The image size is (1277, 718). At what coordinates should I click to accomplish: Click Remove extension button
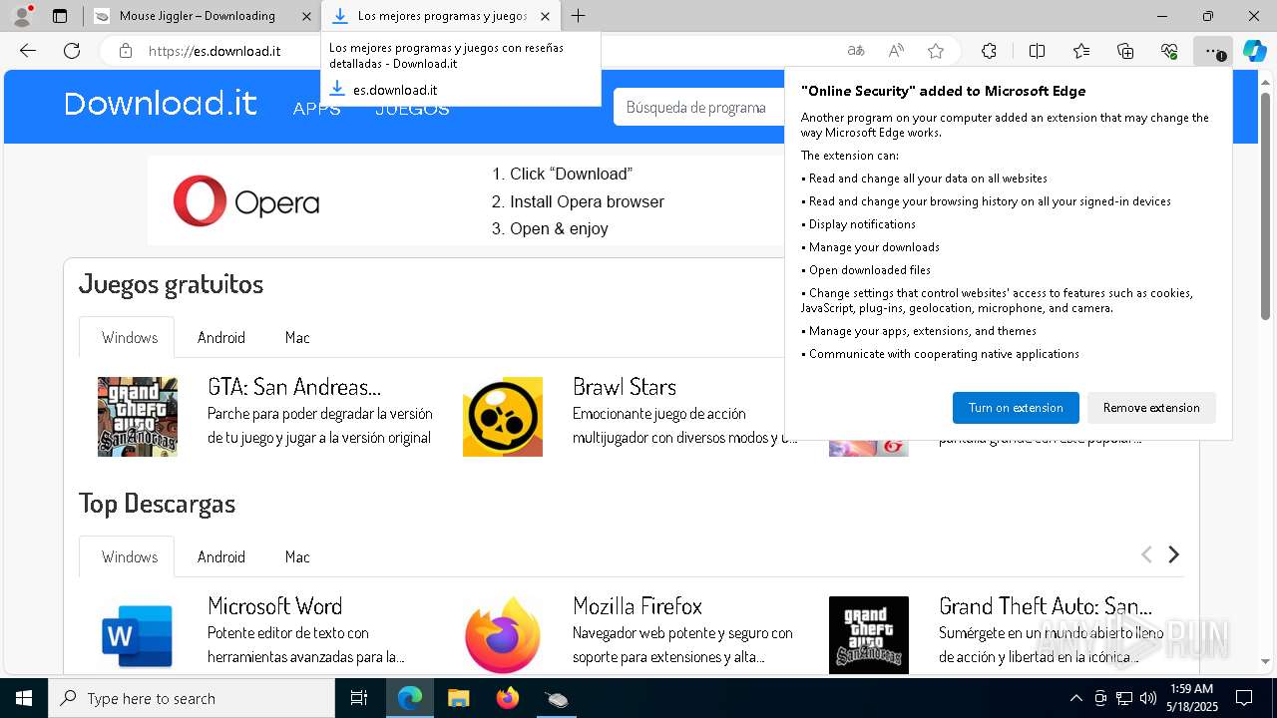(x=1151, y=408)
